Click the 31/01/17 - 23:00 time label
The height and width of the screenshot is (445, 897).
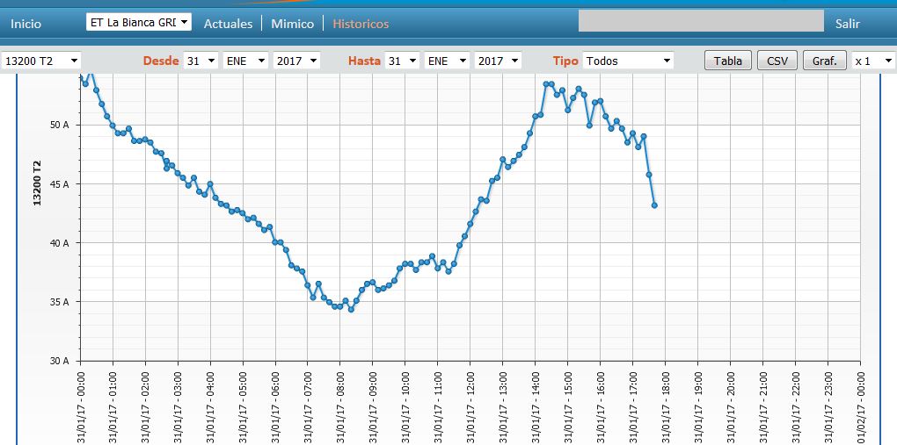(828, 406)
